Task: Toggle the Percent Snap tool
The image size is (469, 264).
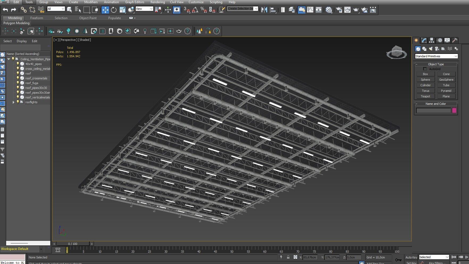Action: (x=204, y=10)
